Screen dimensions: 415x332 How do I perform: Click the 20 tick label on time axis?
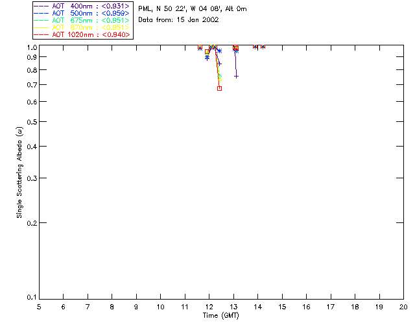click(403, 306)
